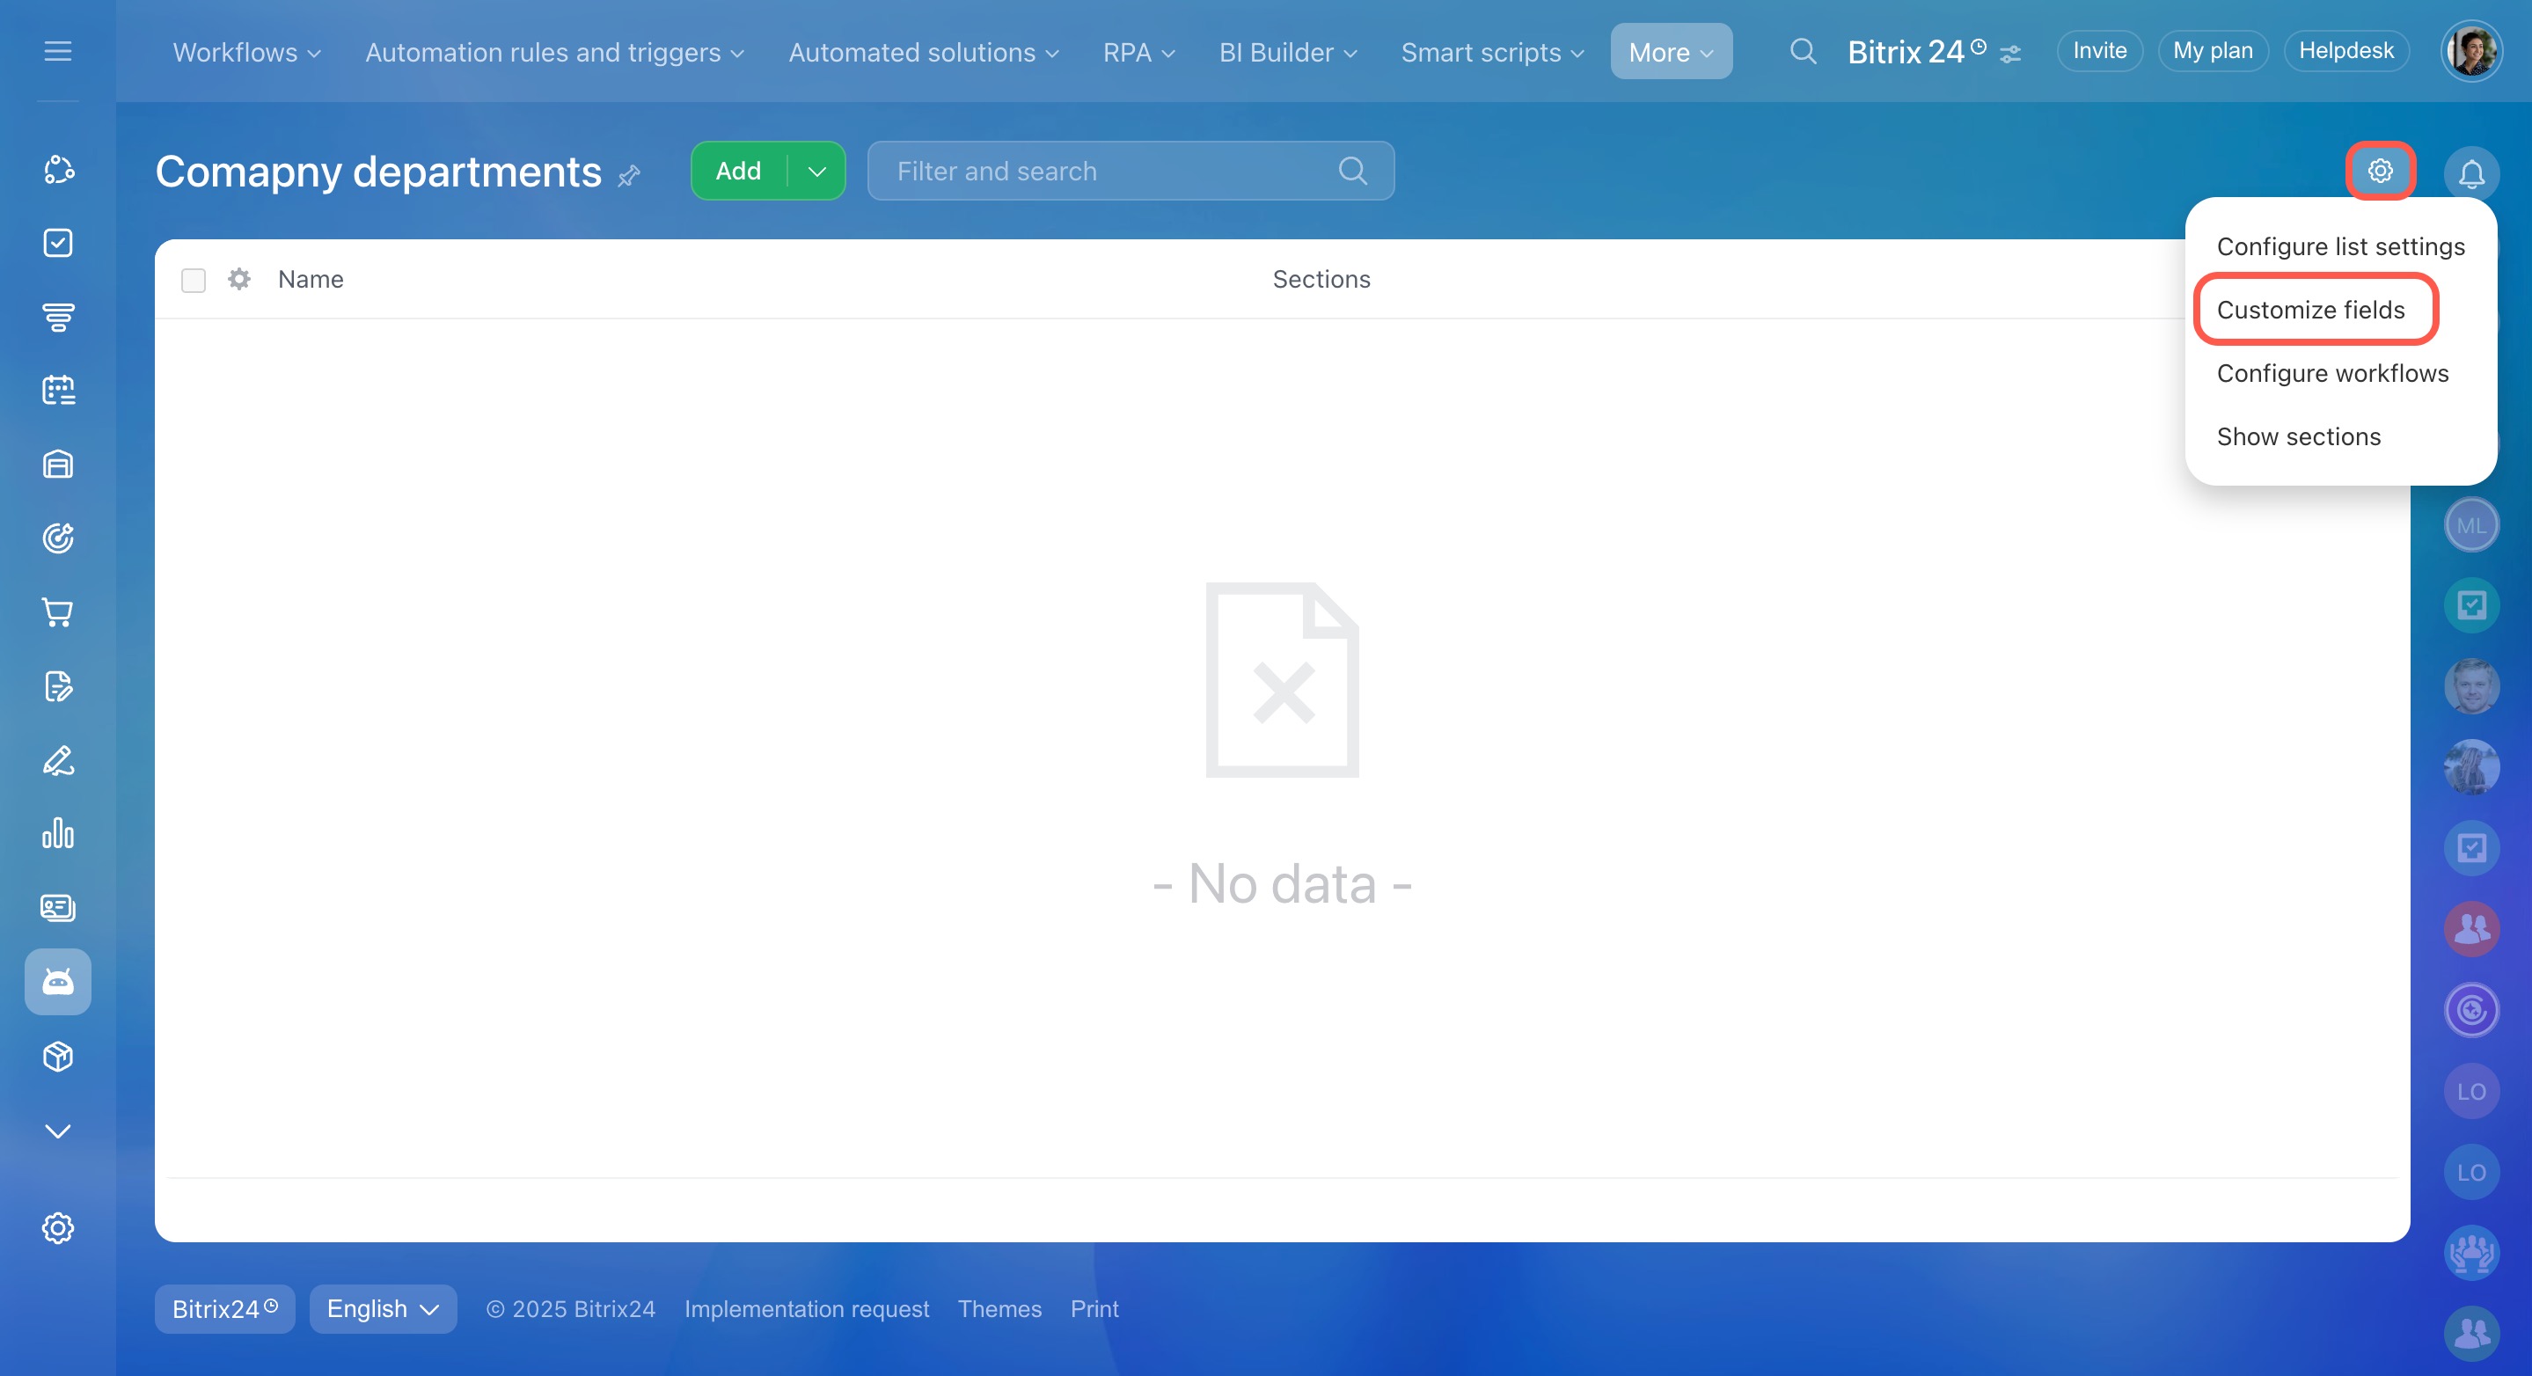This screenshot has width=2532, height=1376.
Task: Open the Collaboration sidebar icon
Action: pyautogui.click(x=58, y=169)
